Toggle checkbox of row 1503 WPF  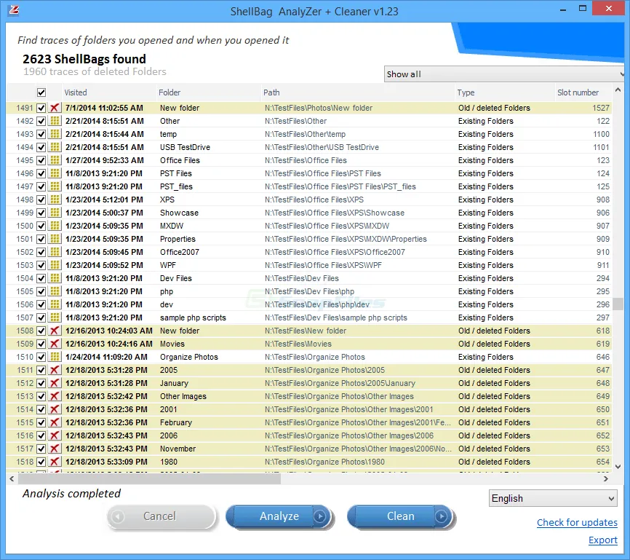pos(41,265)
